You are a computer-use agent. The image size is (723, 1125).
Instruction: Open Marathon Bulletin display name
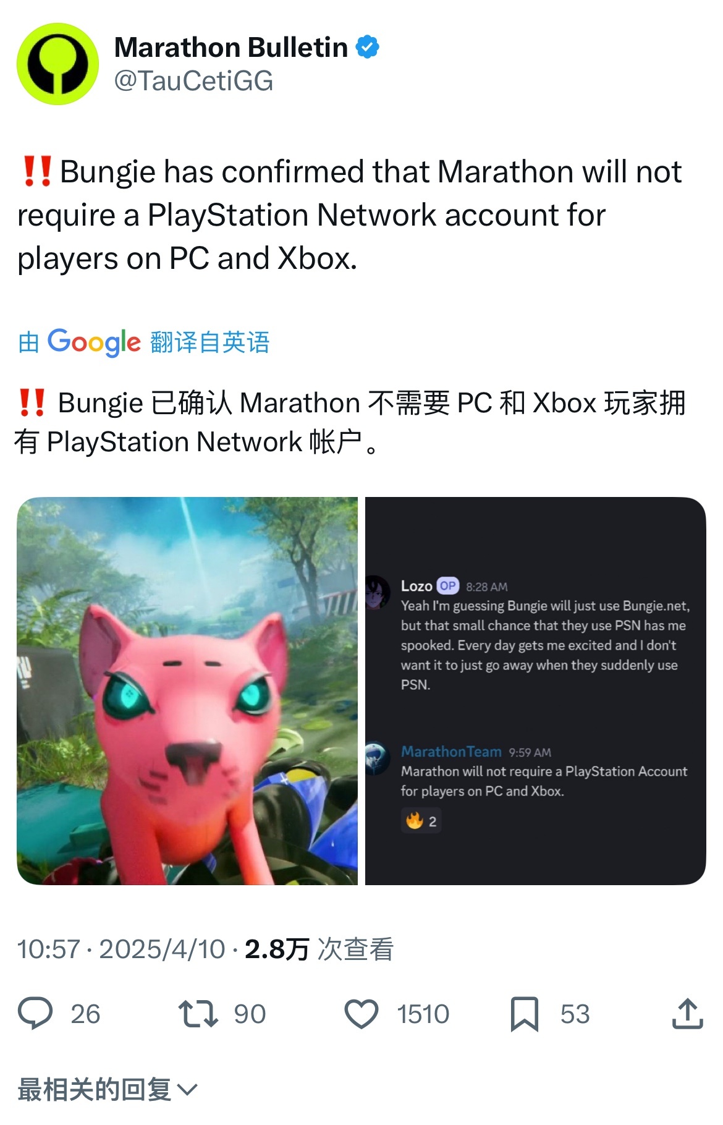click(x=231, y=47)
